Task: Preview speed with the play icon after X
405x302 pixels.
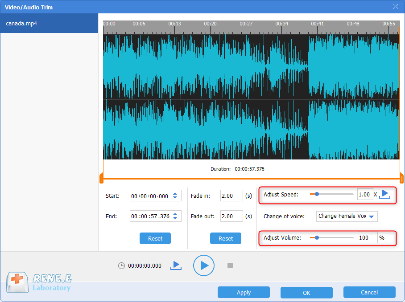Action: [x=384, y=194]
